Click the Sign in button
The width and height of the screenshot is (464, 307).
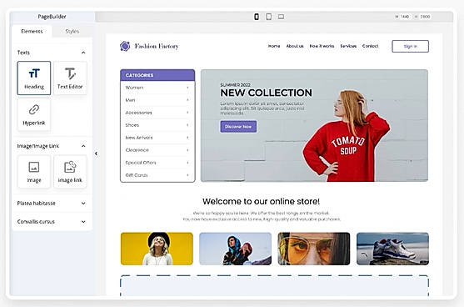click(x=410, y=46)
